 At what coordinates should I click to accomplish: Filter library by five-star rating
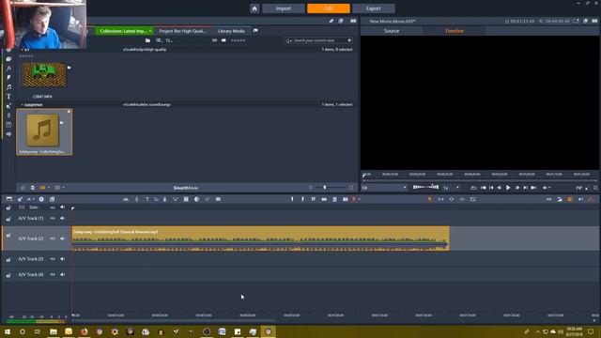click(x=238, y=40)
